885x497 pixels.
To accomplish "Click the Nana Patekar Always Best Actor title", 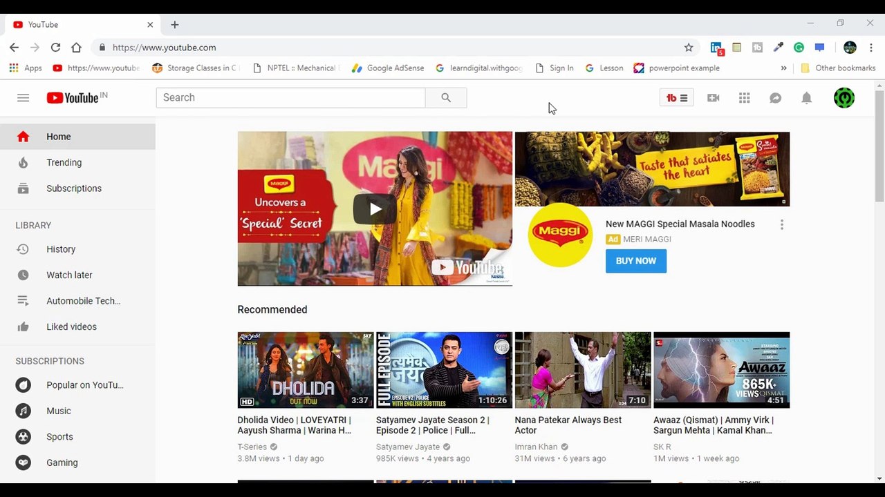I will [568, 425].
